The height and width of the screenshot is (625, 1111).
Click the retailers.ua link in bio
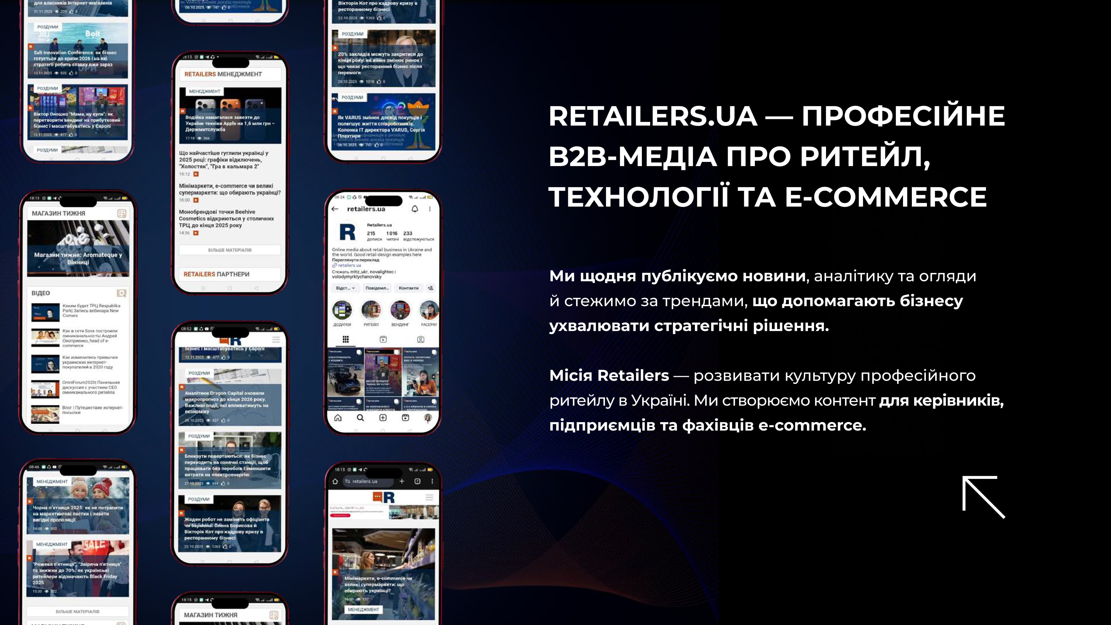[x=349, y=265]
